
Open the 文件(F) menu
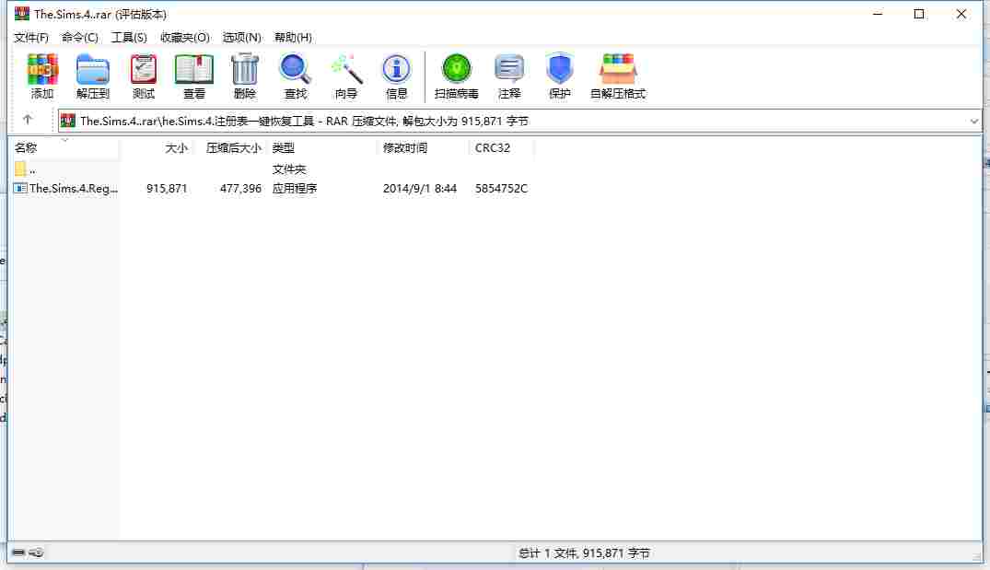tap(31, 37)
